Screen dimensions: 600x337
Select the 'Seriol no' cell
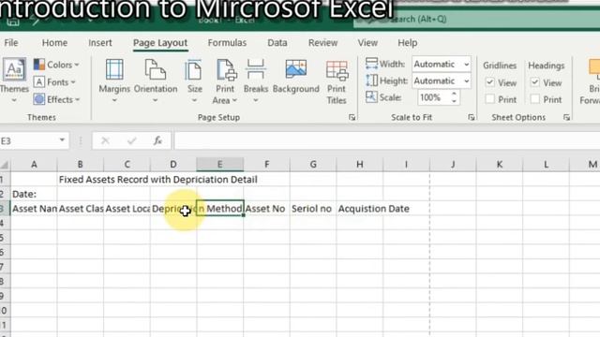313,209
